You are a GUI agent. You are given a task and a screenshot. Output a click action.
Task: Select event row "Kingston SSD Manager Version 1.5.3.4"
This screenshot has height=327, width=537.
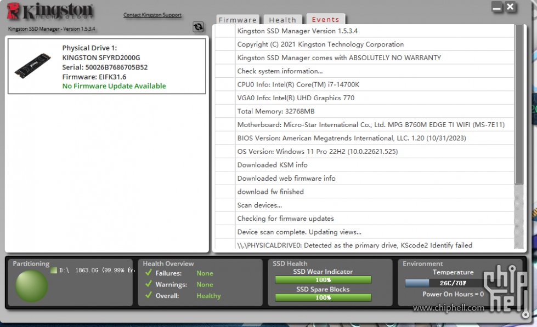(x=365, y=31)
